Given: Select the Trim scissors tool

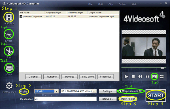Looking at the screenshot, I should click(9, 51).
